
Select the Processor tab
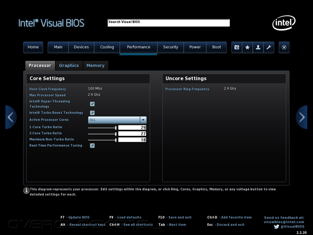point(40,66)
